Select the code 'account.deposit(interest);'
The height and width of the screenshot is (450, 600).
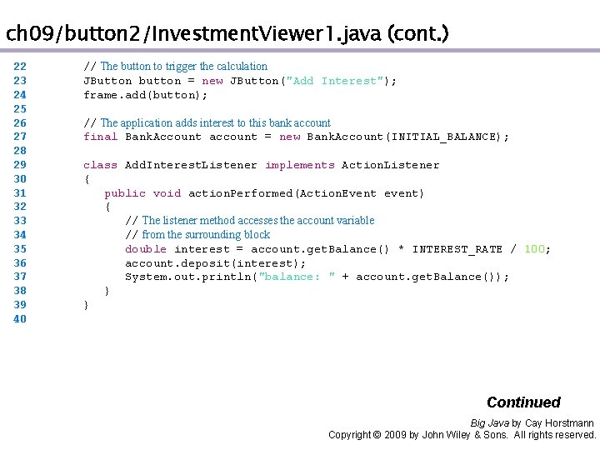pos(216,263)
